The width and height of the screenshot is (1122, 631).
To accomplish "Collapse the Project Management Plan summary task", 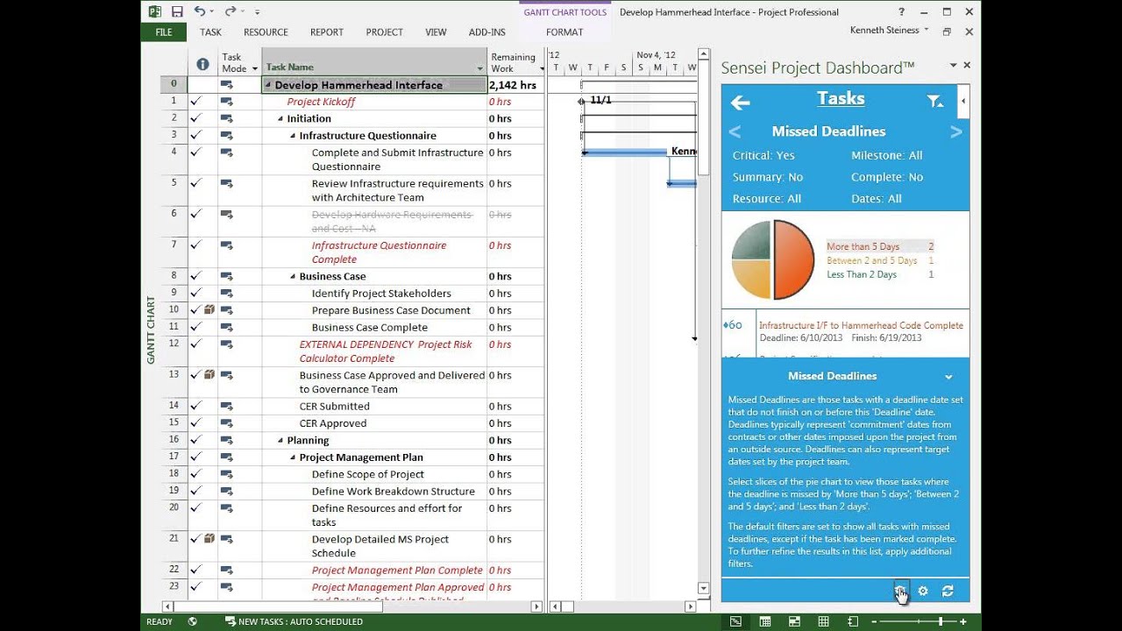I will coord(293,457).
